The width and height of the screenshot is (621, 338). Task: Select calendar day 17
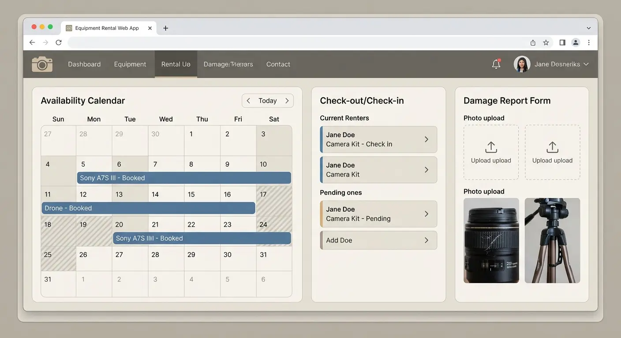click(x=274, y=201)
